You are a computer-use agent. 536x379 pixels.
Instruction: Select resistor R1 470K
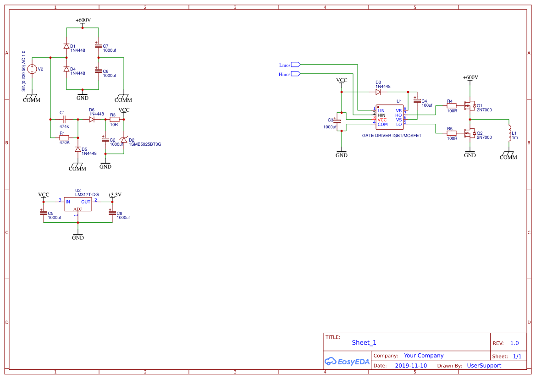point(64,137)
